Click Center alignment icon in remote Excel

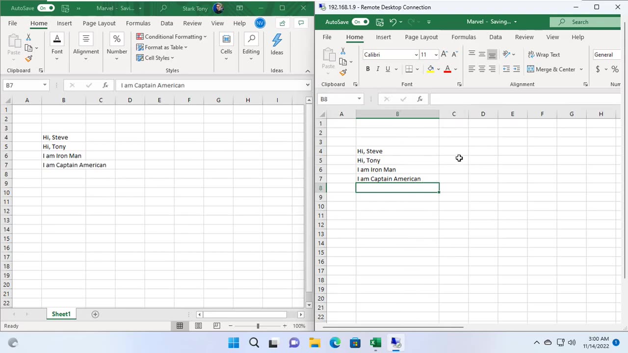(482, 69)
